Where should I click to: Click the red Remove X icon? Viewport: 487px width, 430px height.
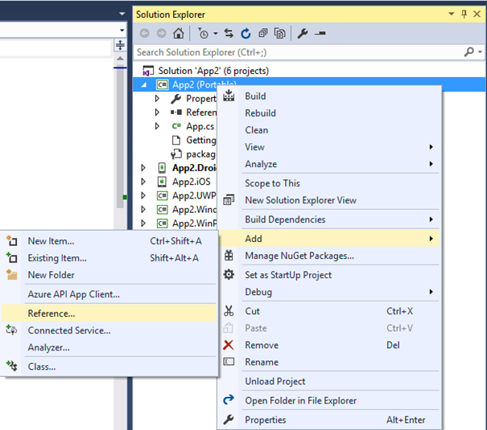229,345
